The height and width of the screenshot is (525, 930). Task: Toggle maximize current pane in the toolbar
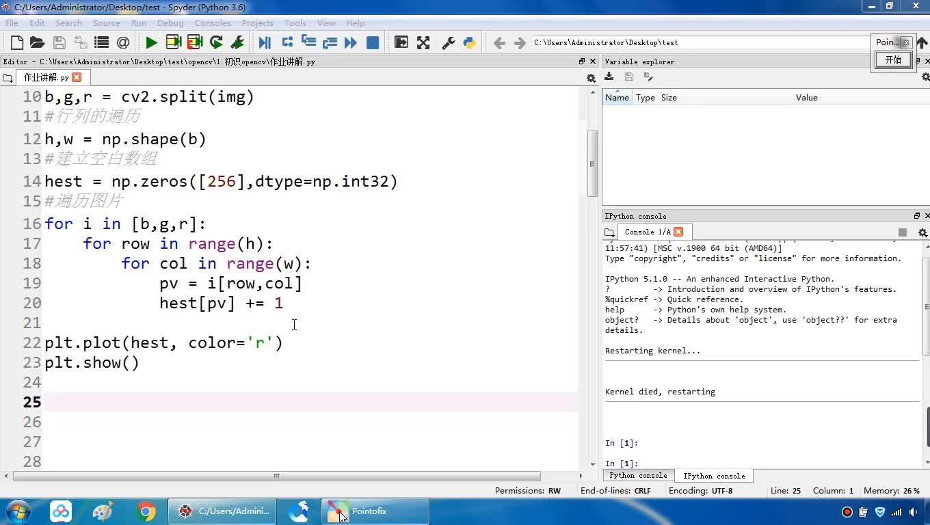pos(401,42)
